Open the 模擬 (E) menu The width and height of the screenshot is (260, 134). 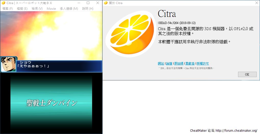[x=22, y=9]
